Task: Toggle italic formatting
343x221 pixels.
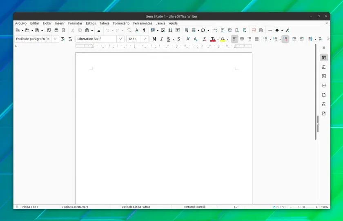Action: 161,39
